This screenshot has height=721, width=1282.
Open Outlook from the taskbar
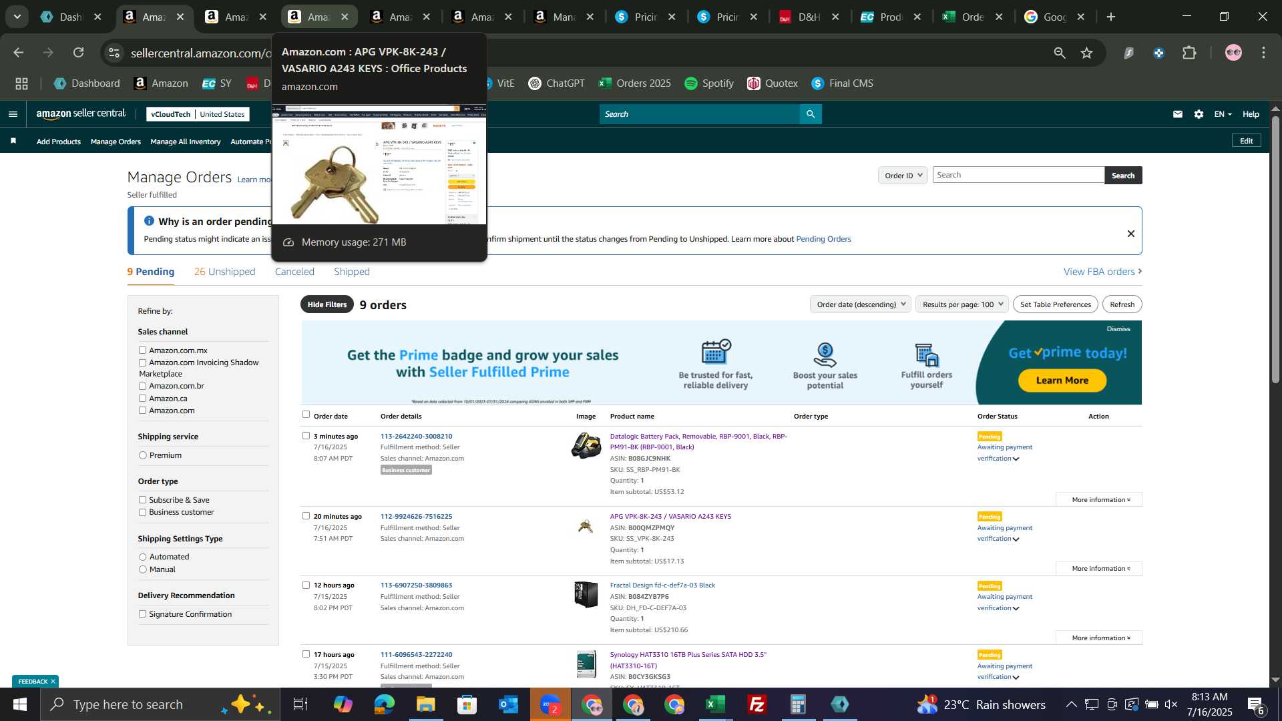(508, 704)
